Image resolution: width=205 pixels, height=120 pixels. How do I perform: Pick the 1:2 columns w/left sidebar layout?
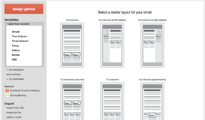pyautogui.click(x=112, y=45)
